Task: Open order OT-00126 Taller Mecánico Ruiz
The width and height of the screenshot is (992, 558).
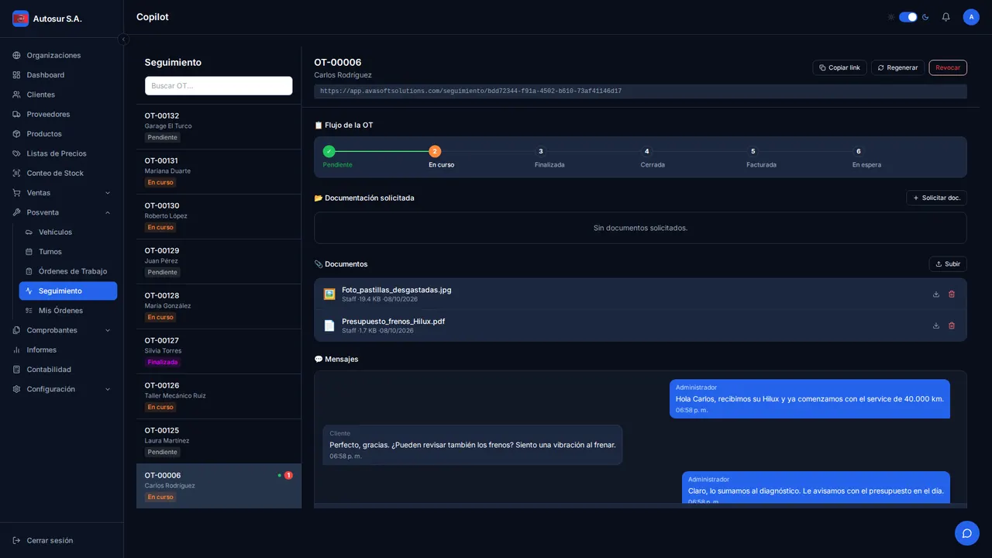Action: [x=219, y=396]
